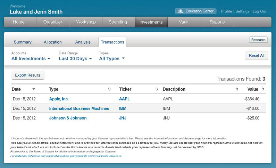Viewport: 276px width, 168px height.
Task: Sort by Value column arrows
Action: [x=263, y=89]
